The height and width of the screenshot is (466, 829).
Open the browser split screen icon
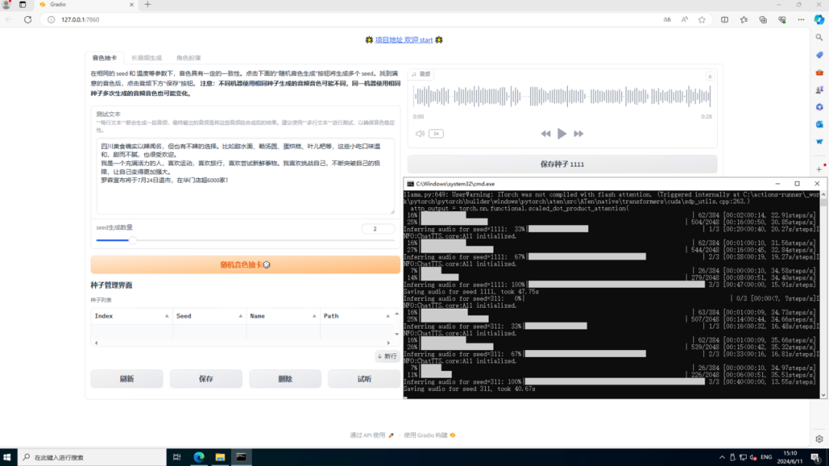click(x=725, y=19)
